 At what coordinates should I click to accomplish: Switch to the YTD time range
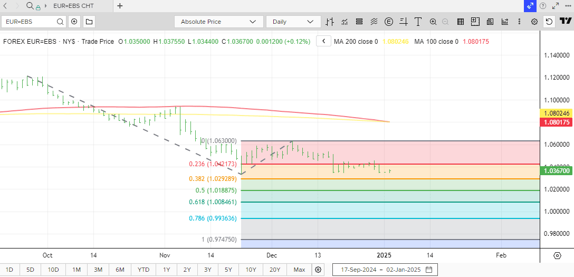143,270
